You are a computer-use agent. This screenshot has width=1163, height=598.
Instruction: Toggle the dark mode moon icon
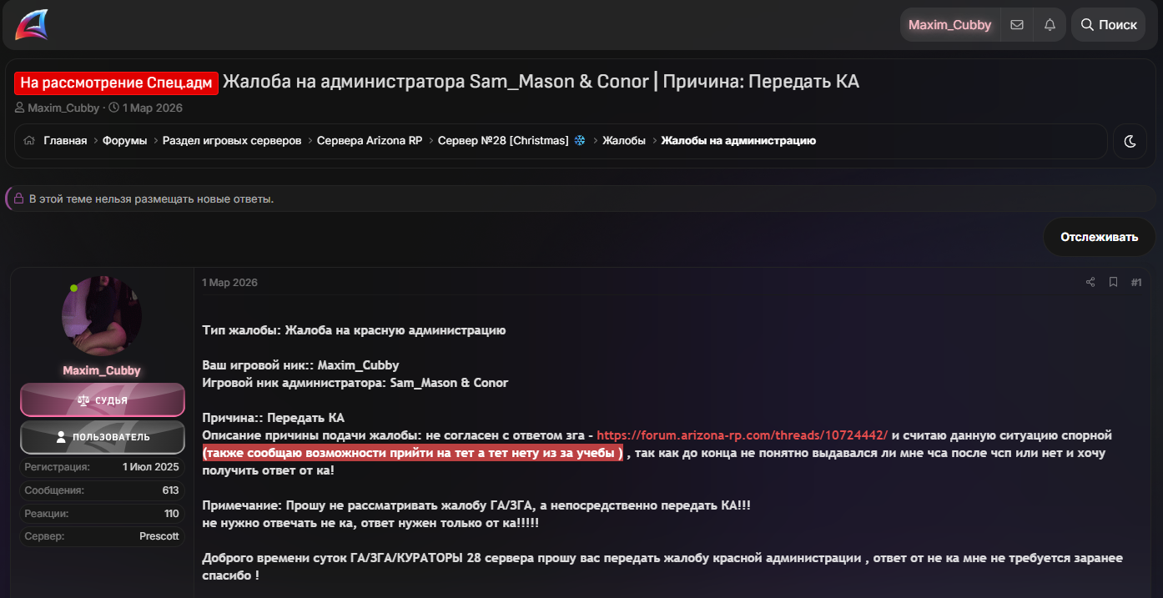[x=1130, y=141]
